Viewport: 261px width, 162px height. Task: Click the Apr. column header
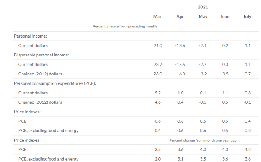180,16
